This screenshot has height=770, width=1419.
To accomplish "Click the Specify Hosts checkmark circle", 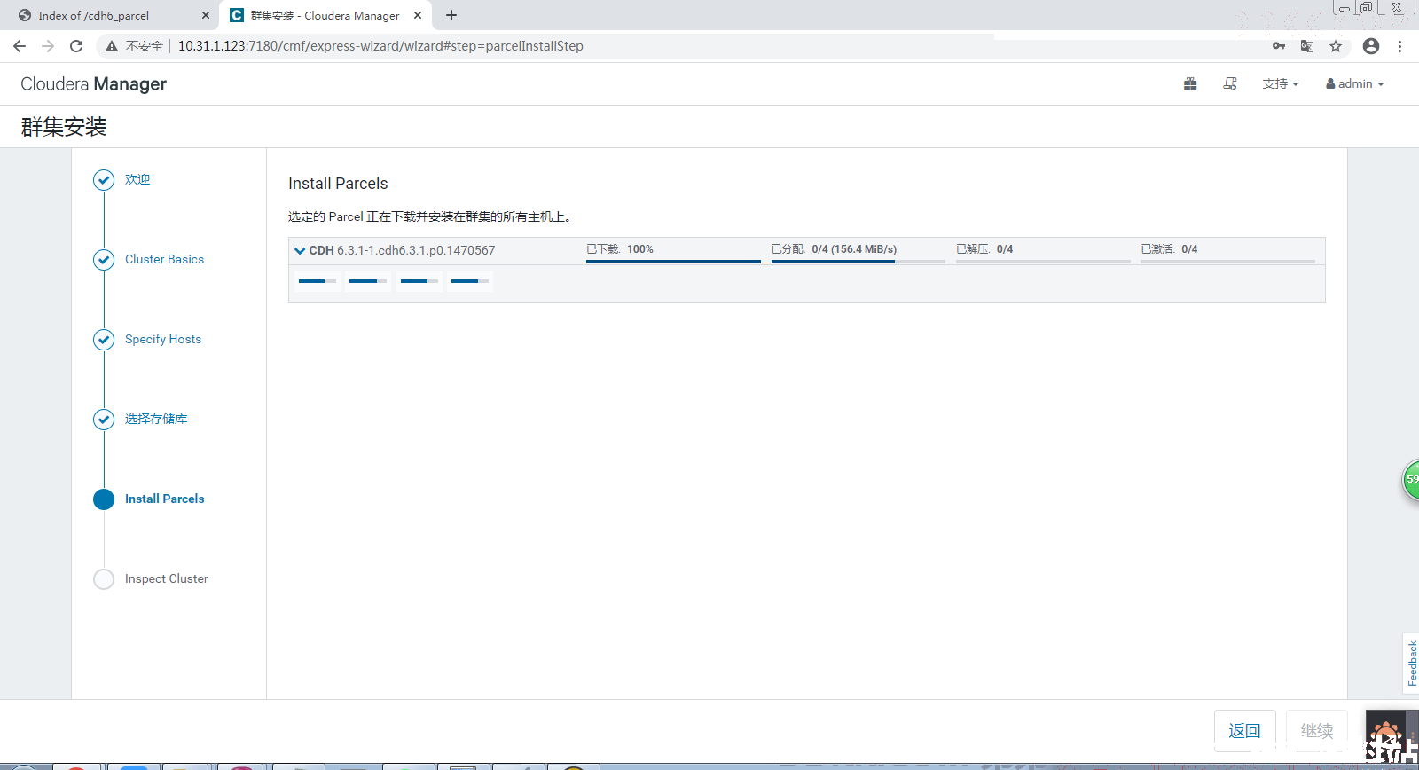I will [x=104, y=340].
